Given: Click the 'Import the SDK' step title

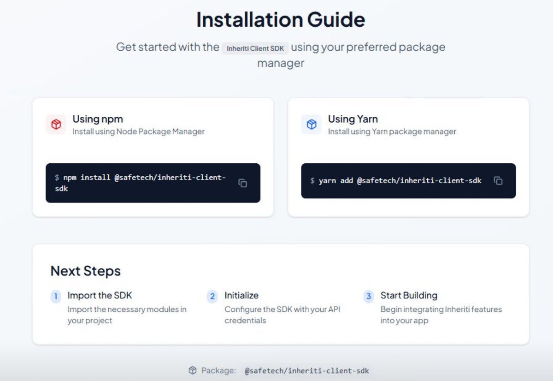Looking at the screenshot, I should click(100, 295).
